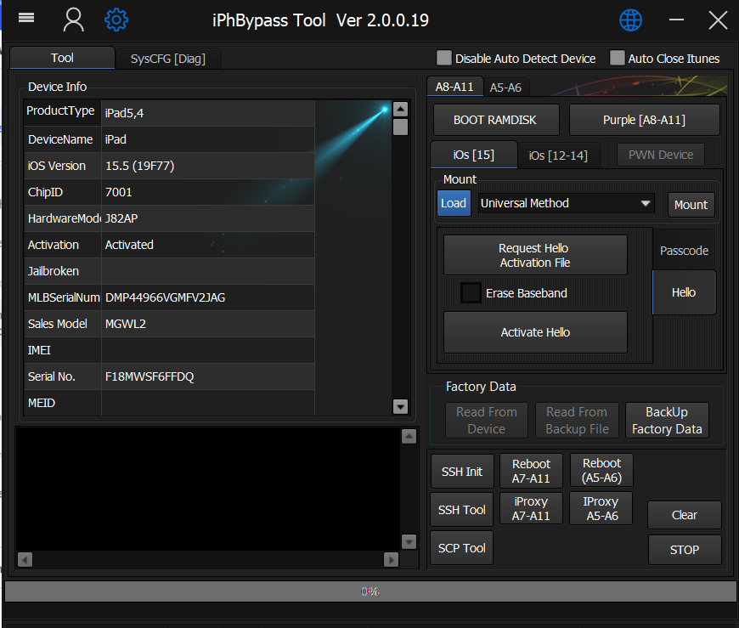Select the A8-A11 tab
Screen dimensions: 739x628
(454, 87)
